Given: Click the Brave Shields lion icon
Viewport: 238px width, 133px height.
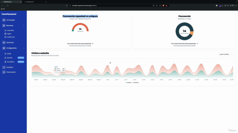Looking at the screenshot, I should (x=163, y=6).
